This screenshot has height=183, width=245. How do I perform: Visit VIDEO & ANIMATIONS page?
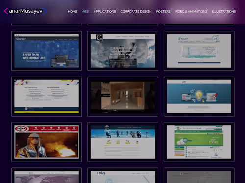pos(191,12)
